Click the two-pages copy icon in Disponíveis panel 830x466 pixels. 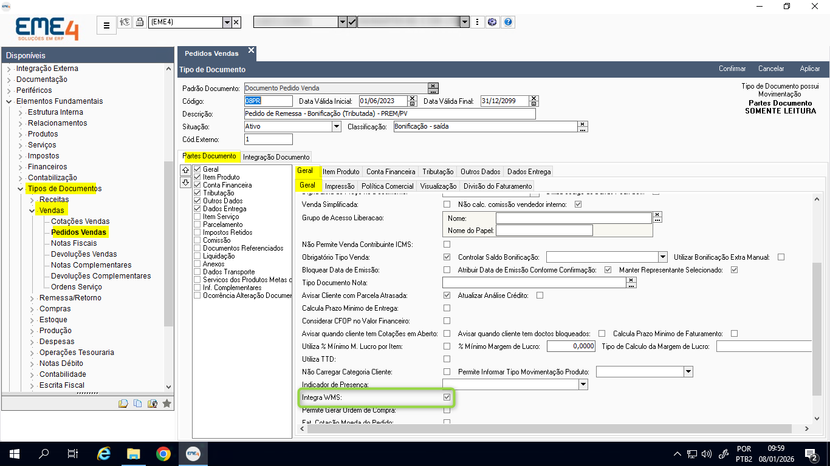pos(137,404)
